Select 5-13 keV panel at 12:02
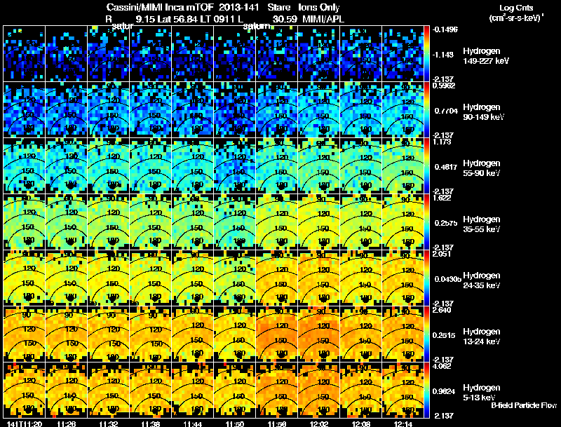 click(x=319, y=390)
